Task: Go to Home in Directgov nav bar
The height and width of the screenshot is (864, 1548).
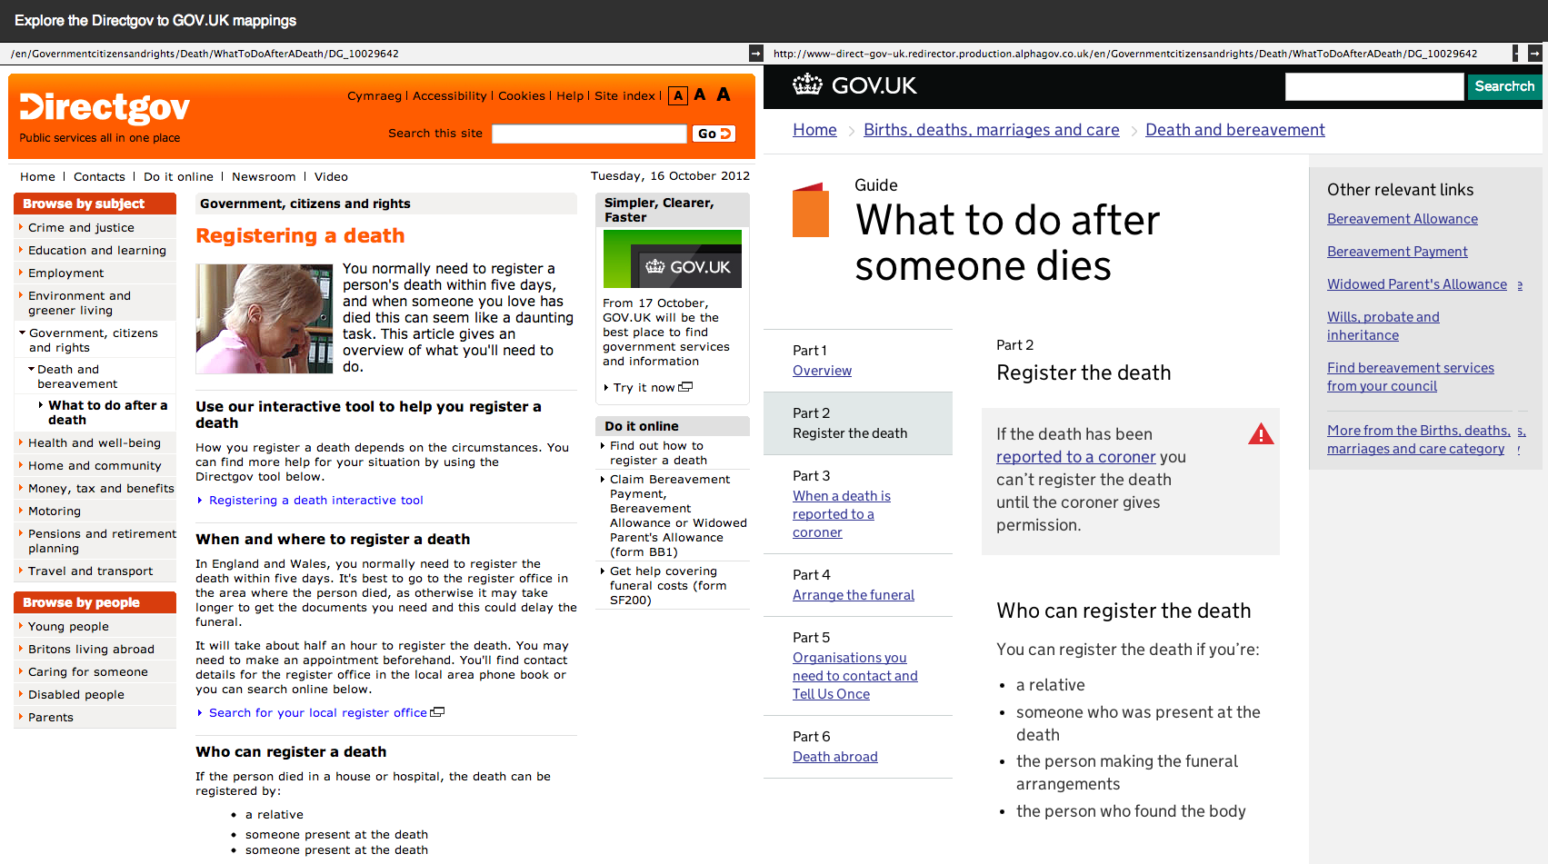Action: pyautogui.click(x=37, y=177)
